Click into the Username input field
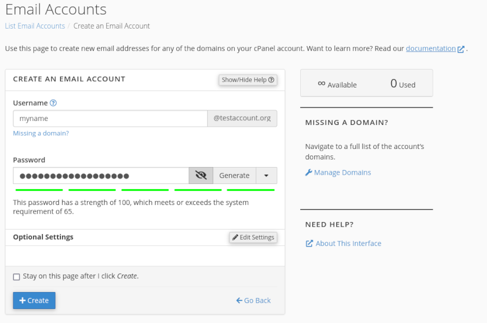 (110, 119)
